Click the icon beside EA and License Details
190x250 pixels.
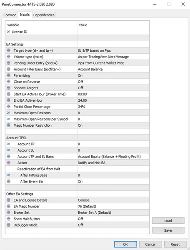click(9, 200)
